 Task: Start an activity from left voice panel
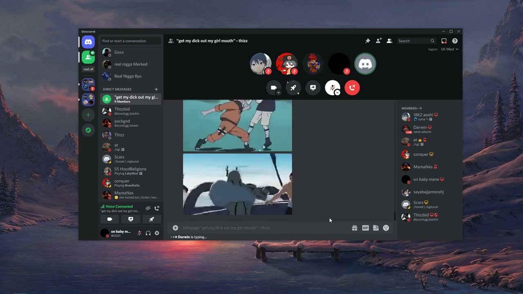[152, 219]
